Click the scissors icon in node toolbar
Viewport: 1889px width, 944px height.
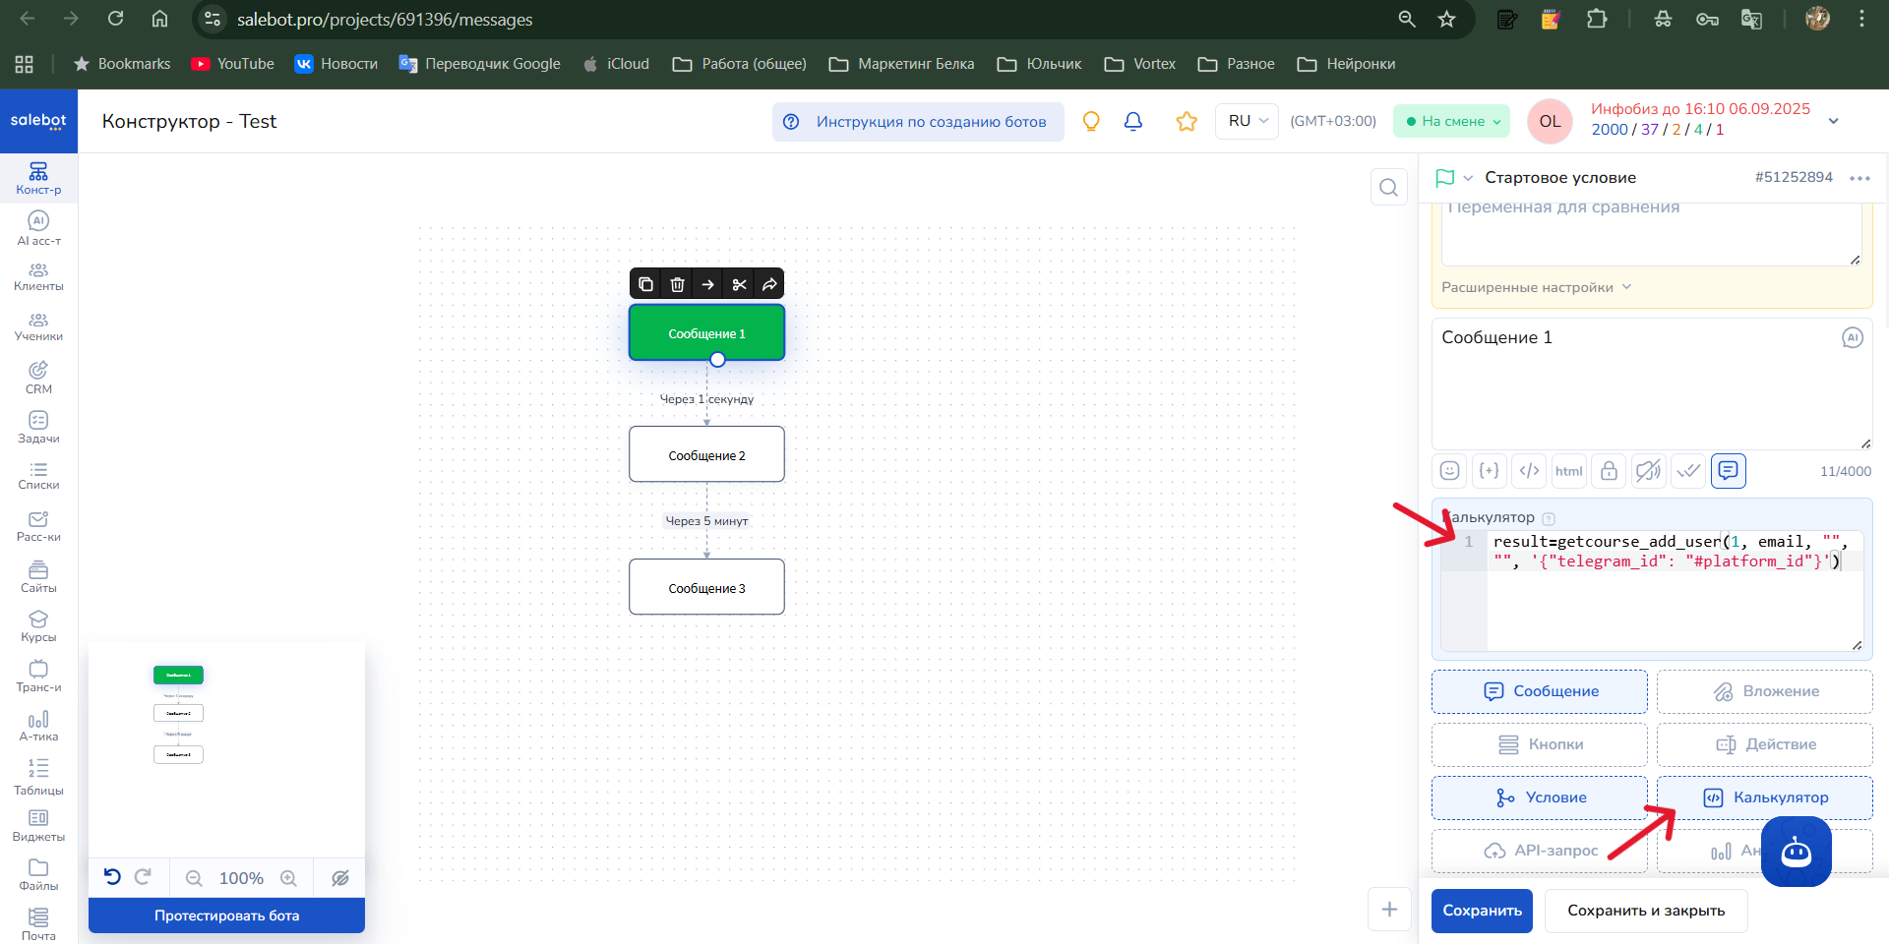coord(739,284)
